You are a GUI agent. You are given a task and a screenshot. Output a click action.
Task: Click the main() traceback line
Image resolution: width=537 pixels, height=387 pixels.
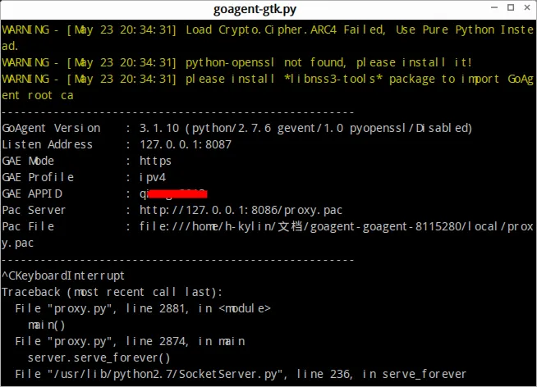(x=46, y=326)
